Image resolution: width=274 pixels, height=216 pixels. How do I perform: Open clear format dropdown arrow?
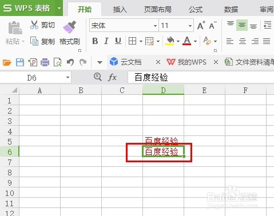tap(215, 41)
